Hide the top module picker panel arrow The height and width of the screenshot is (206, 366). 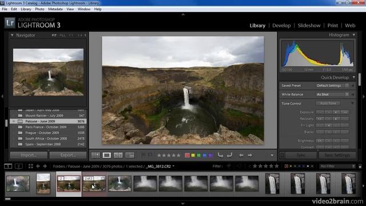click(x=183, y=14)
